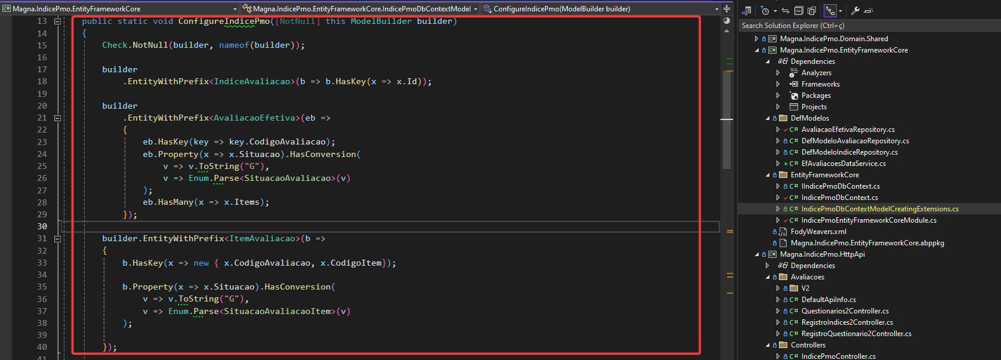1001x360 pixels.
Task: Expand the Magna.IndicePmo.Domain.Shared project node
Action: coord(757,39)
